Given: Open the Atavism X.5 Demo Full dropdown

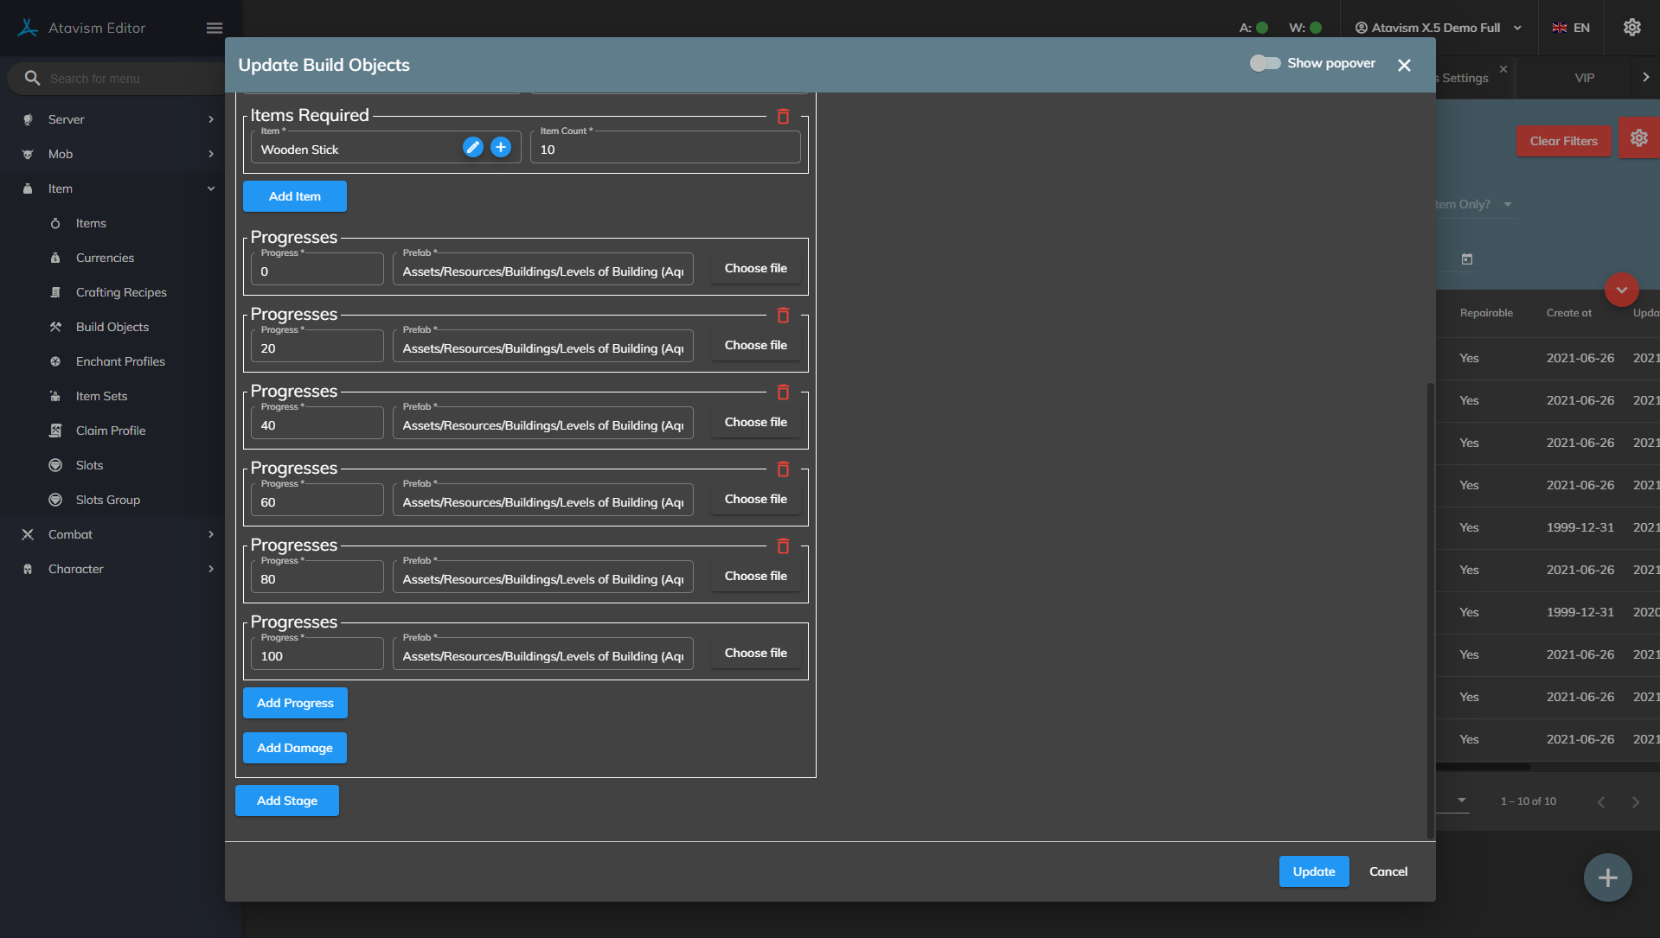Looking at the screenshot, I should (x=1438, y=28).
